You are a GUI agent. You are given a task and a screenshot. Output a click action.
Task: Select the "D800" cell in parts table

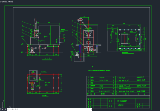pos(101,86)
